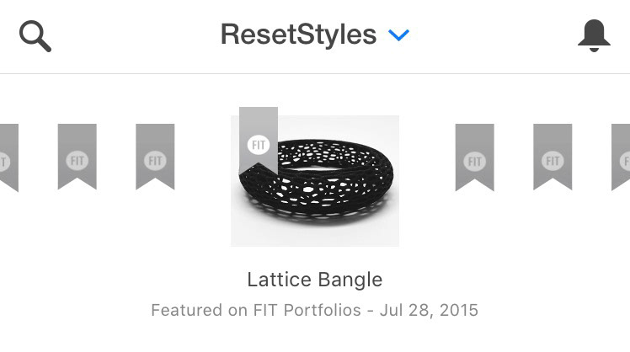Tap the white FIT circle on the bangle ribbon
The height and width of the screenshot is (352, 630).
259,145
